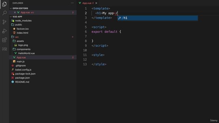Click the opening style tag
Screen dimensions: 219x123
point(98,55)
